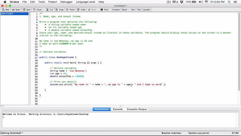Click the Paste clipboard button

(x=70, y=10)
